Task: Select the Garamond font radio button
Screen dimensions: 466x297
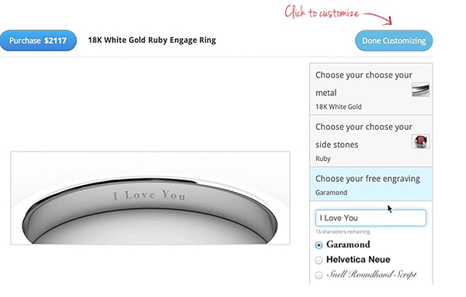Action: (318, 245)
